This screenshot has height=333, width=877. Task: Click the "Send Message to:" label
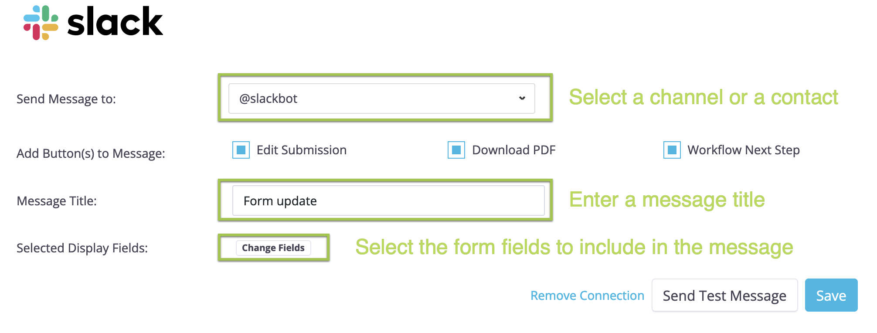[x=66, y=99]
